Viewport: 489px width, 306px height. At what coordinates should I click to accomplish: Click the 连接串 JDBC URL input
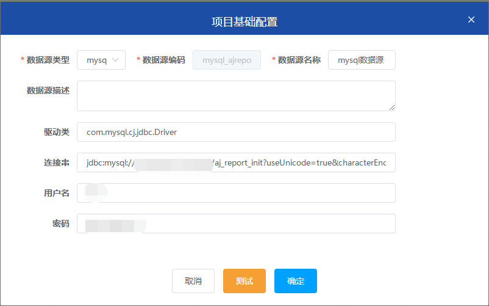(x=236, y=162)
